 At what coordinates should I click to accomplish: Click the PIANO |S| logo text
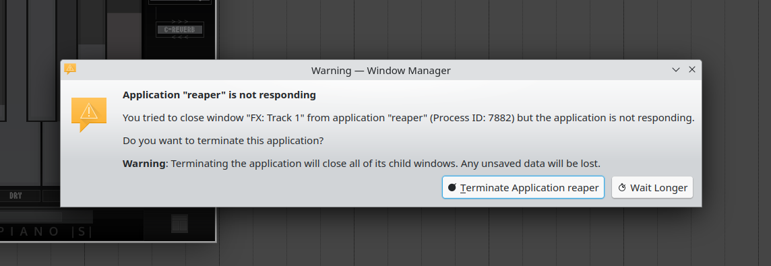46,232
